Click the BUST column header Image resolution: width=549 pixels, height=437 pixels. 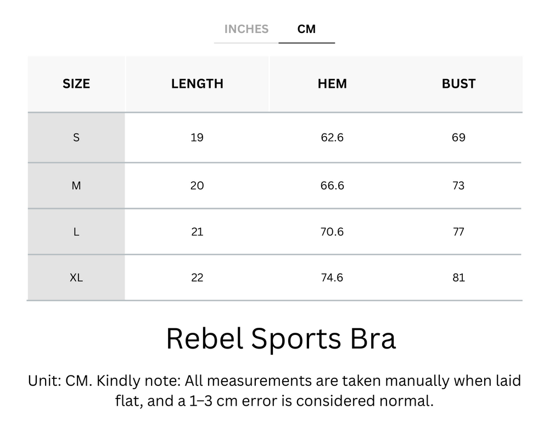[458, 84]
